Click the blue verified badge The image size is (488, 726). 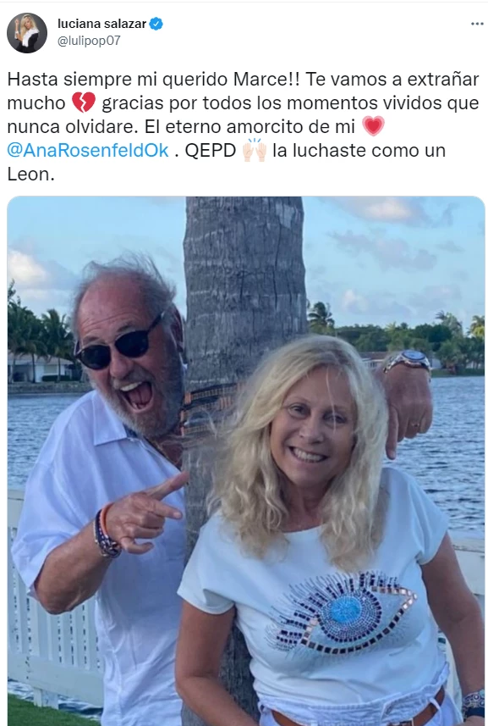coord(156,24)
